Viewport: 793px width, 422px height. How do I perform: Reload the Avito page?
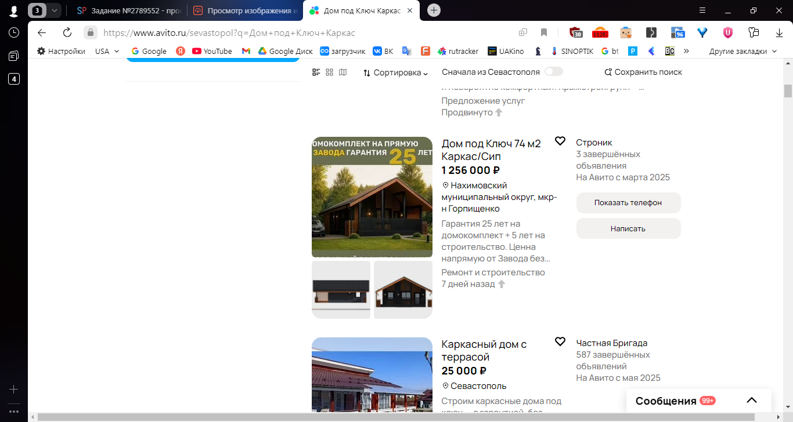pos(67,32)
